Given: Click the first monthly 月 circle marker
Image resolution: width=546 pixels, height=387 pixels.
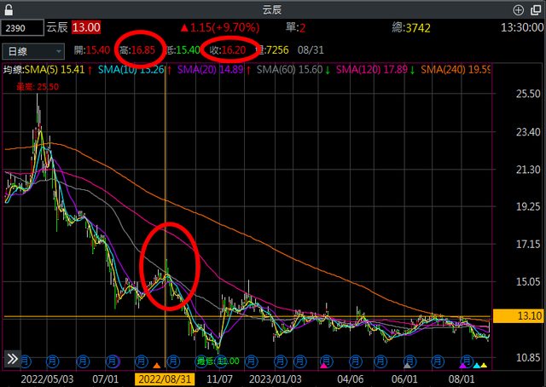Looking at the screenshot, I should (x=26, y=360).
